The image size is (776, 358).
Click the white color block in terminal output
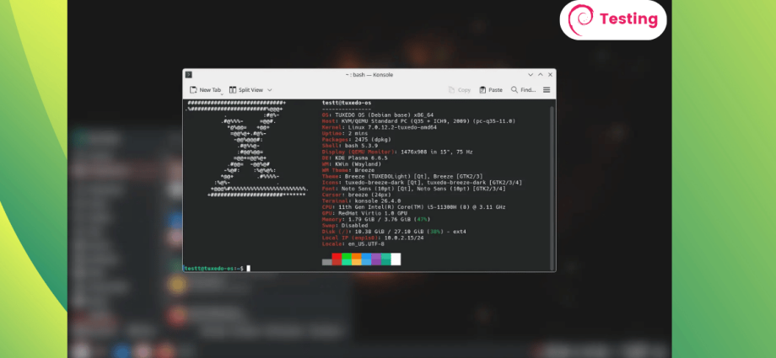tap(396, 259)
